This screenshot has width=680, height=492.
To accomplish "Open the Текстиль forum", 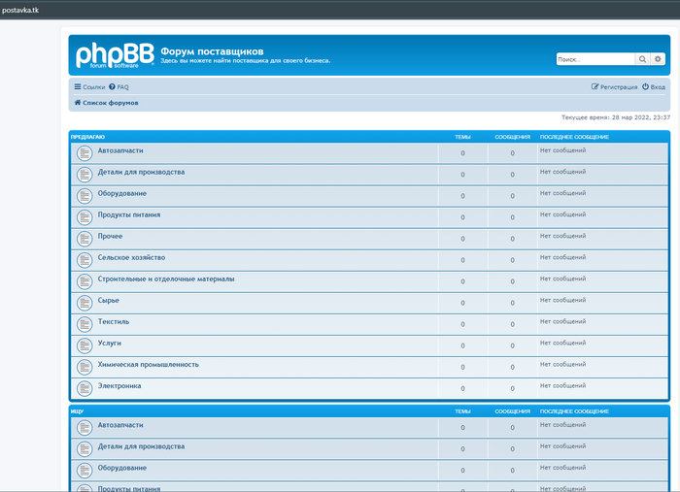I will [x=114, y=321].
